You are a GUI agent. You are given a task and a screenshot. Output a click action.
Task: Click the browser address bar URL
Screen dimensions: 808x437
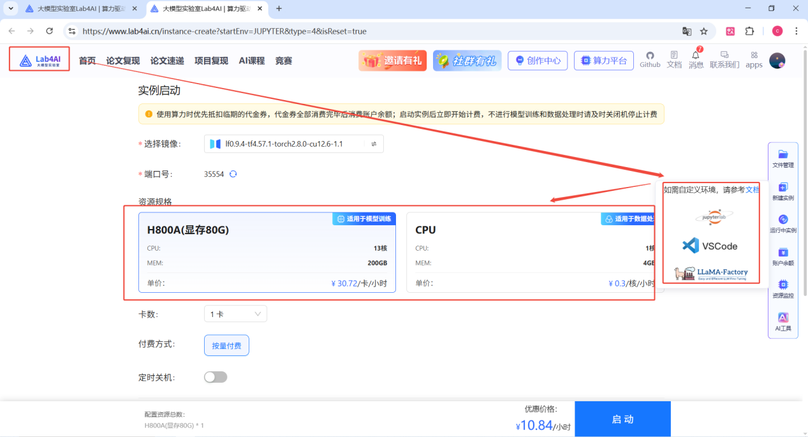224,31
